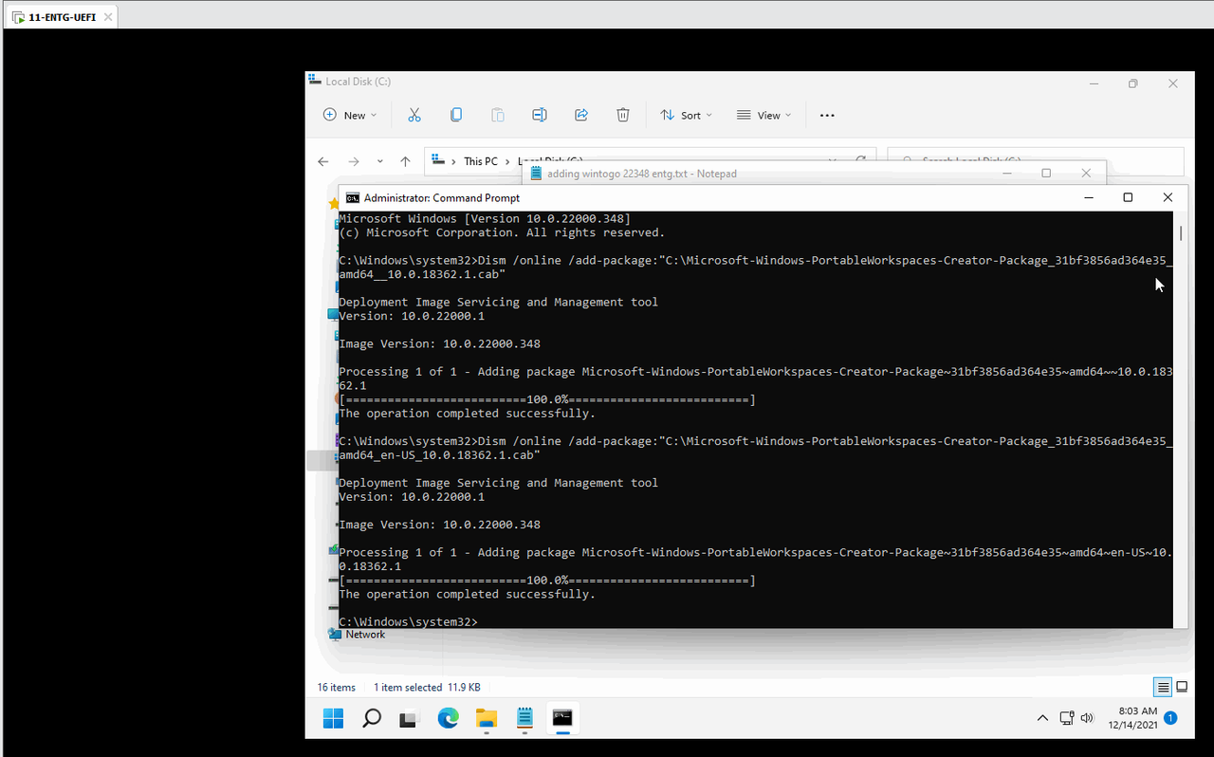Switch to Notepad on the taskbar
Screen dimensions: 1214x757
click(x=524, y=718)
